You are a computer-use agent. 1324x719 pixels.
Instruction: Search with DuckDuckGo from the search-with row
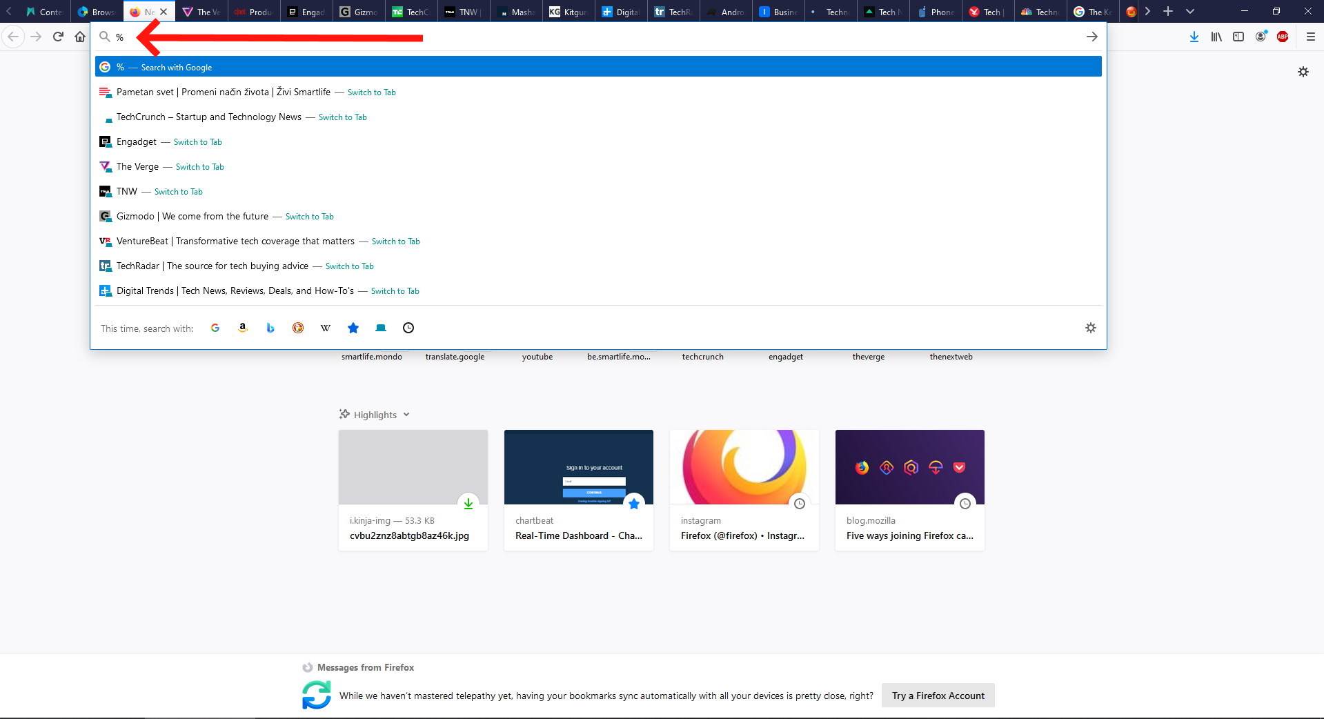click(298, 328)
